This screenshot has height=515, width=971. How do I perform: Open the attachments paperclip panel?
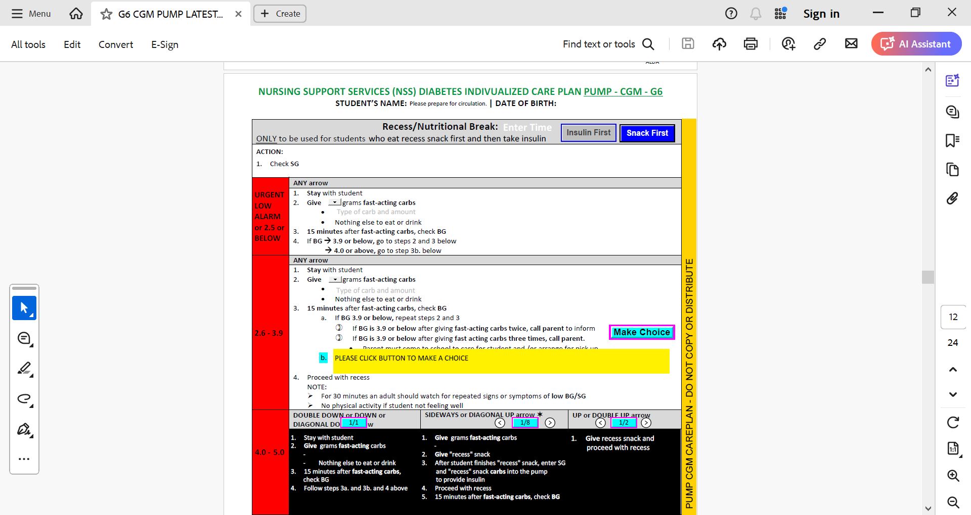pyautogui.click(x=953, y=198)
